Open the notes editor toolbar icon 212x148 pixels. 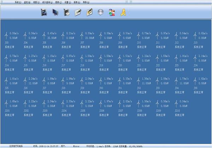point(89,12)
